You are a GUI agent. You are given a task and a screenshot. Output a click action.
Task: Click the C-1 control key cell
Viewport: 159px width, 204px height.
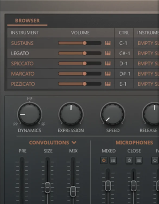click(124, 43)
